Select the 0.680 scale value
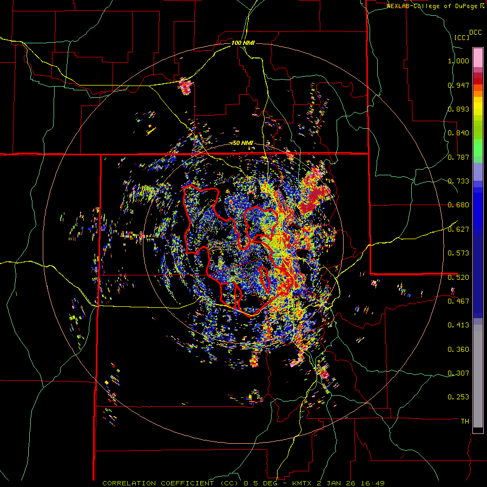Image resolution: width=487 pixels, height=487 pixels. (x=458, y=205)
